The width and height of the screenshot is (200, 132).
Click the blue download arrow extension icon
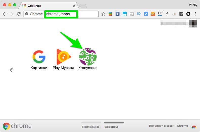(x=117, y=14)
